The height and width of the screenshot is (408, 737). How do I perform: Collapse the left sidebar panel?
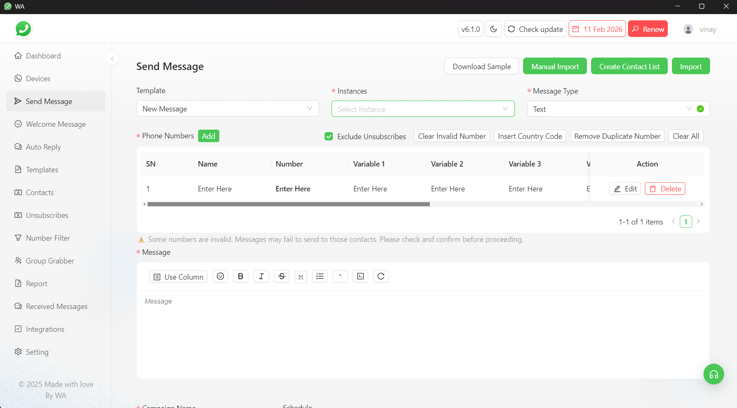tap(112, 59)
